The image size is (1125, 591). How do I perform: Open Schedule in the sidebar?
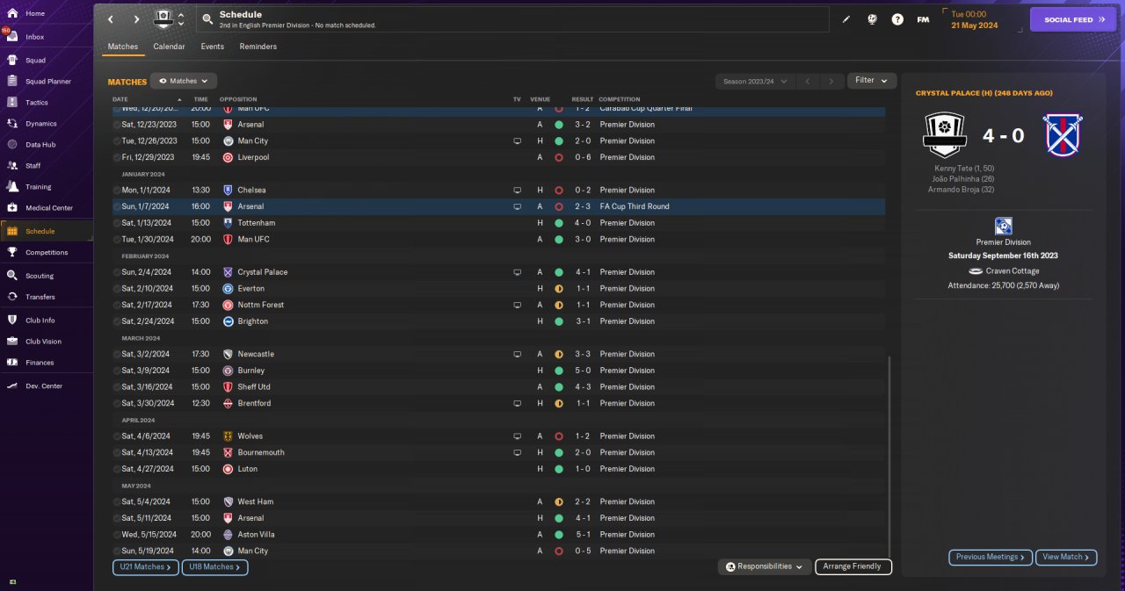[x=47, y=231]
